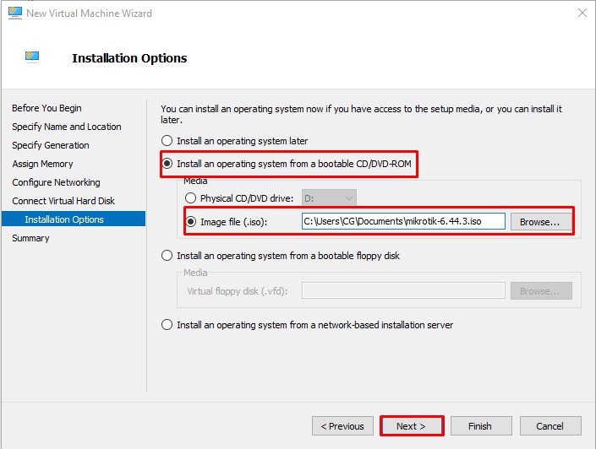Open the physical drive D: dropdown
The image size is (596, 449).
[328, 198]
